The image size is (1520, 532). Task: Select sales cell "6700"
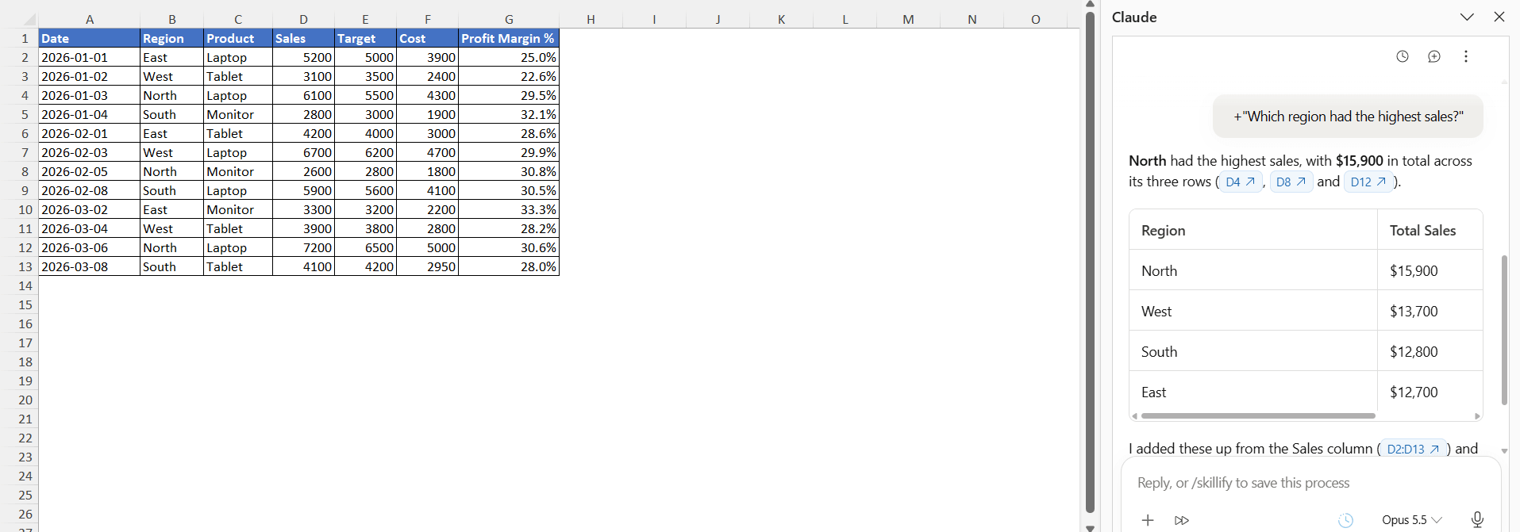pos(303,152)
